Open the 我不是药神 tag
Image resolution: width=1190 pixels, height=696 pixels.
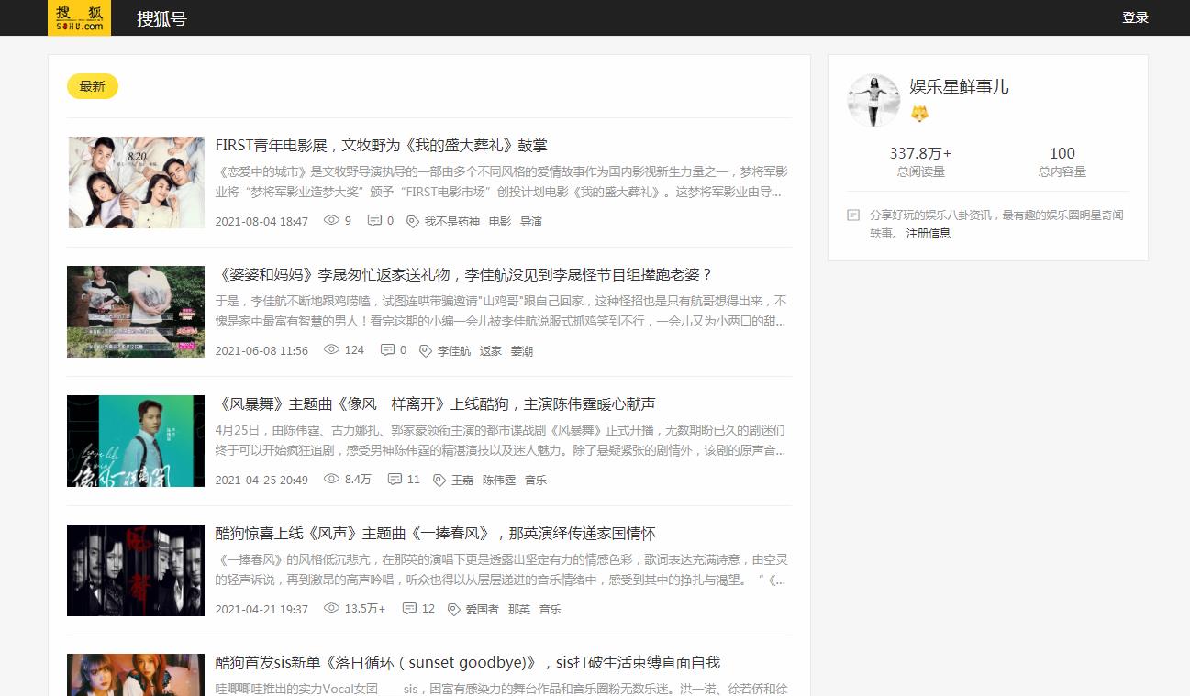(451, 222)
